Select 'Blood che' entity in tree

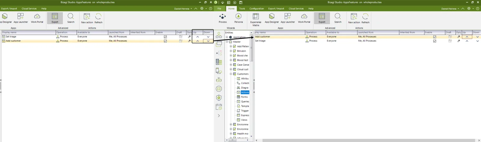point(242,56)
